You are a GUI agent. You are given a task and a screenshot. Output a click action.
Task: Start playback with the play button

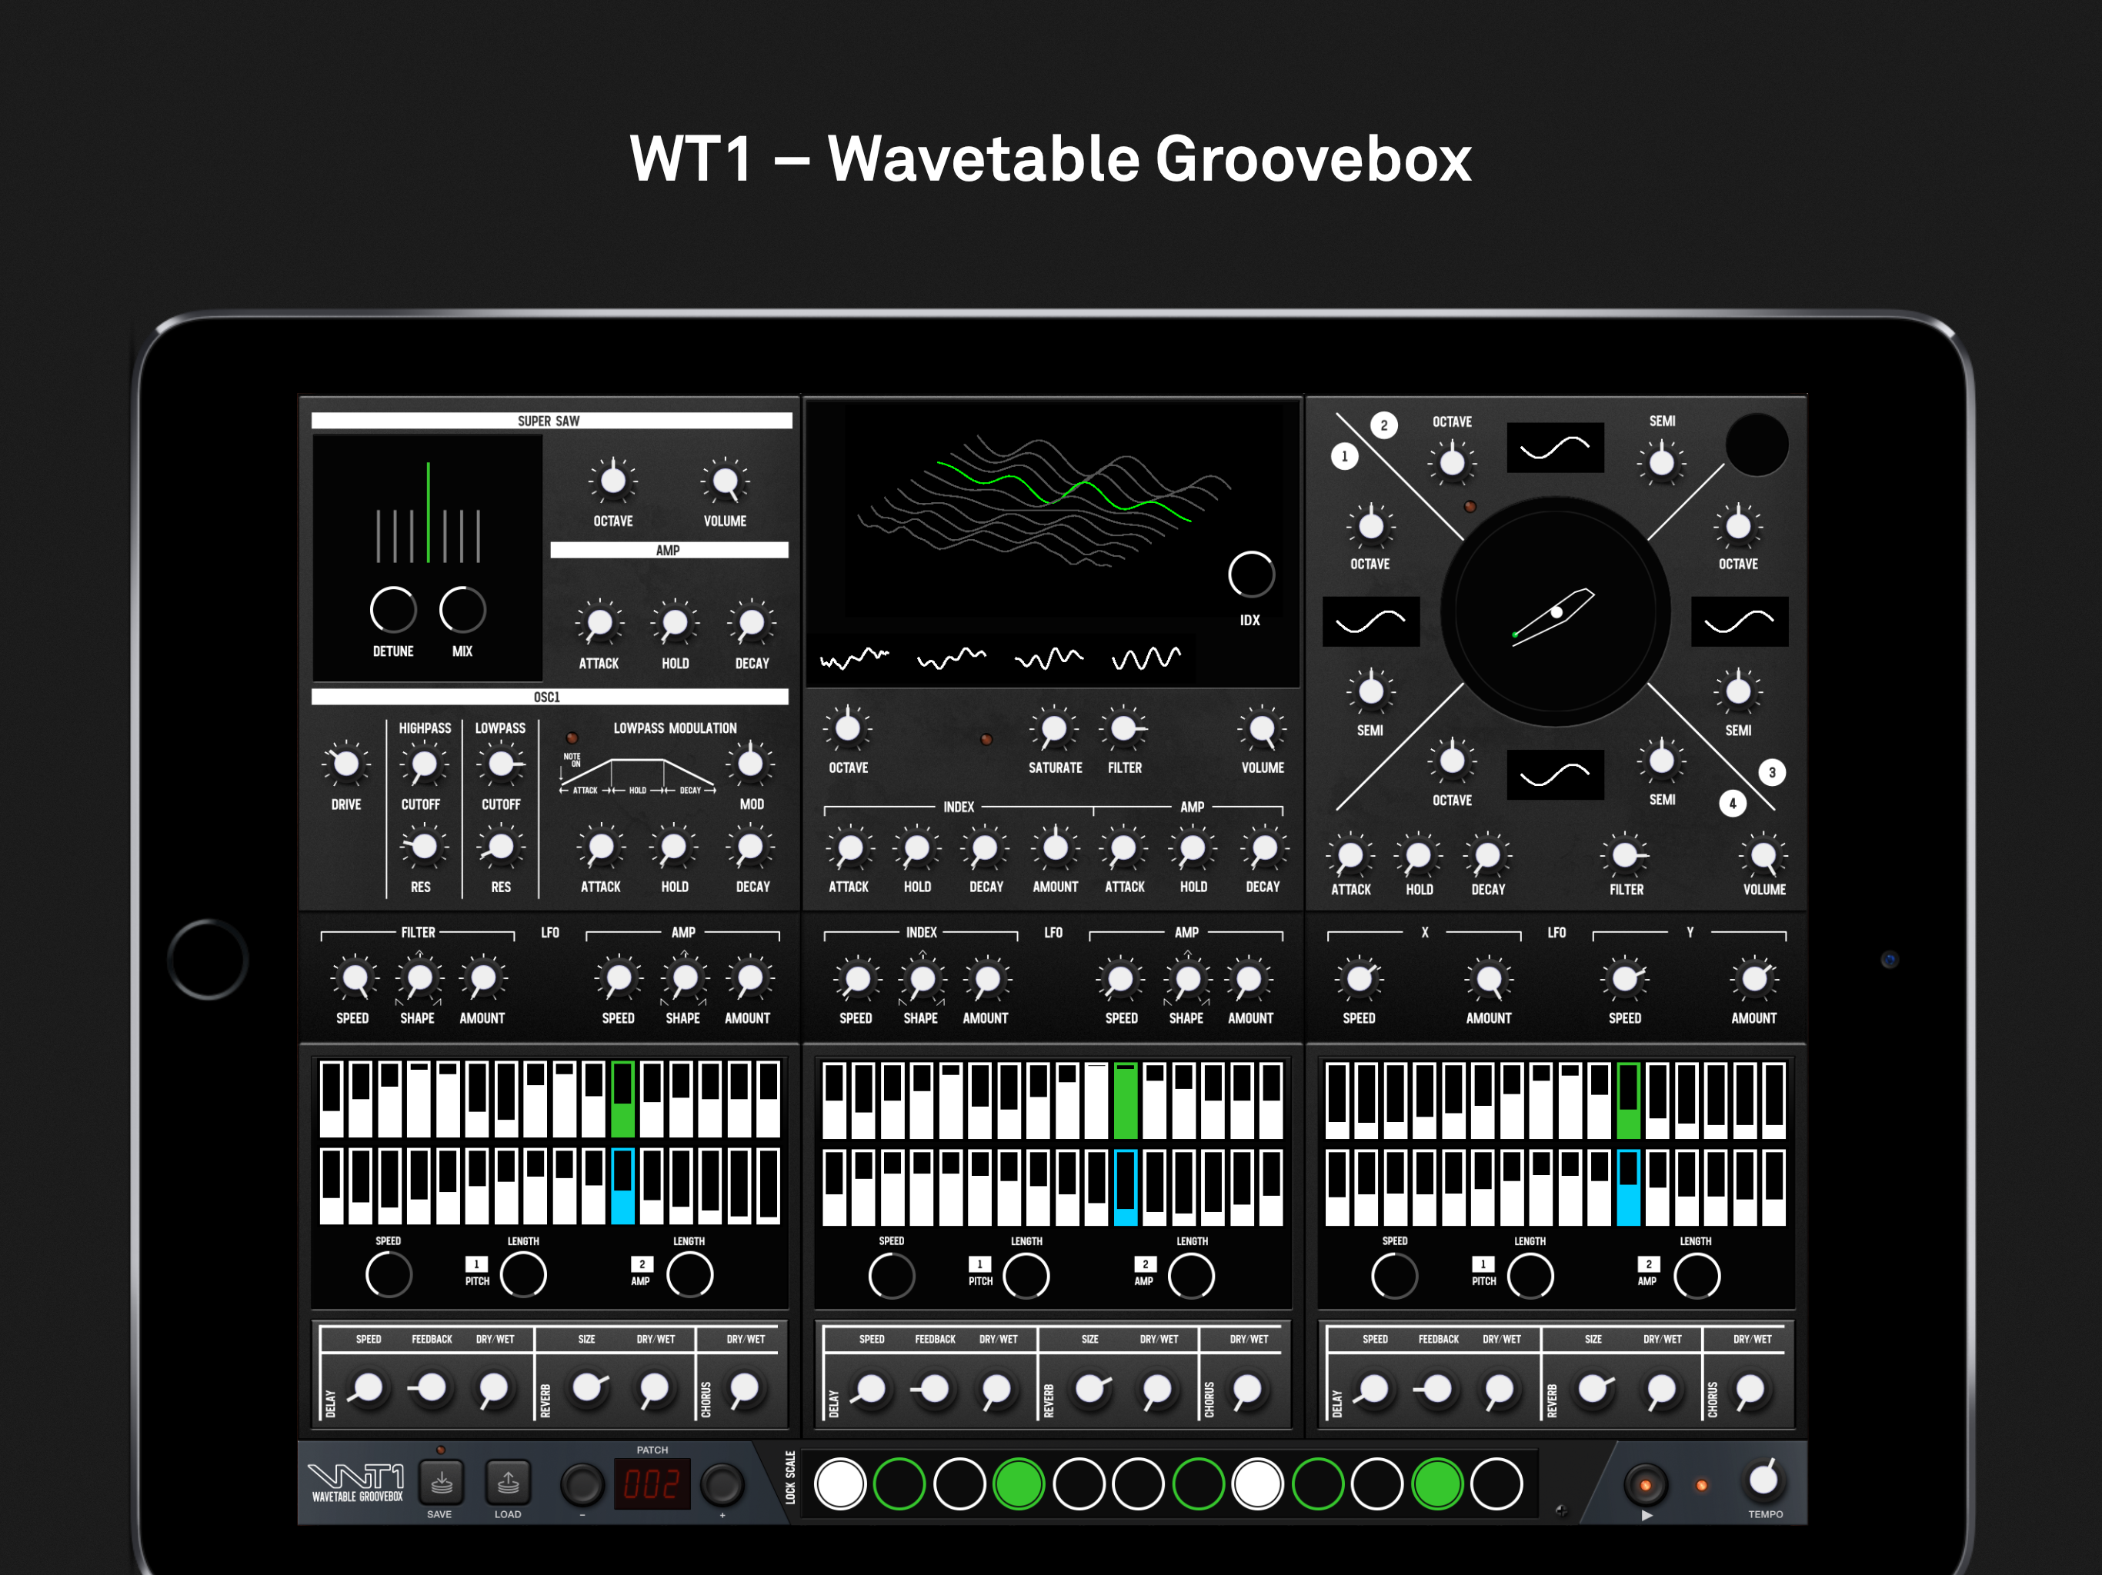[1646, 1485]
